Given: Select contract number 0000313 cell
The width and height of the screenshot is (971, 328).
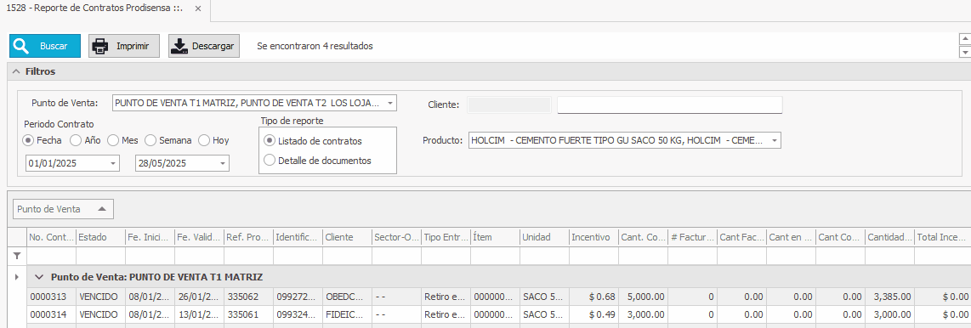Looking at the screenshot, I should click(x=51, y=297).
